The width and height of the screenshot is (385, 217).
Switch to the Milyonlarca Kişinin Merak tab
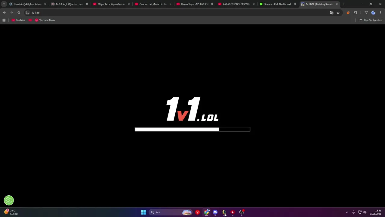tap(111, 4)
